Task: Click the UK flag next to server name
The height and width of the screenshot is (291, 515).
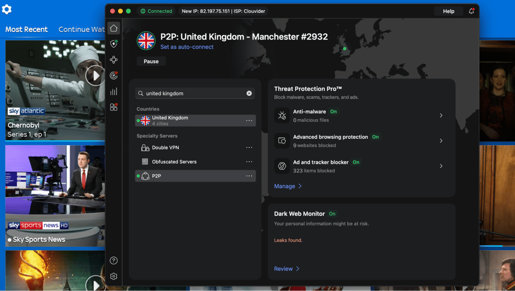Action: pos(146,41)
